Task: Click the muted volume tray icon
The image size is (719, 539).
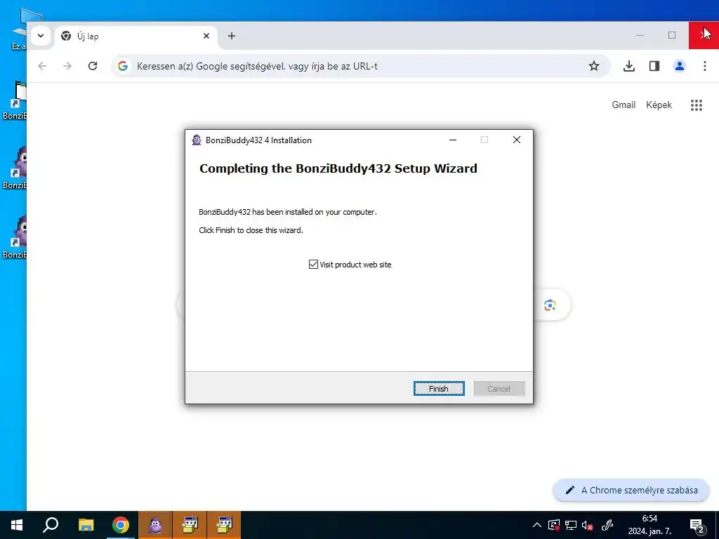Action: click(x=588, y=525)
